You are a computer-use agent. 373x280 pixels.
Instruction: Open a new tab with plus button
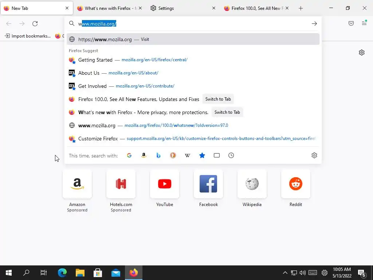[301, 8]
